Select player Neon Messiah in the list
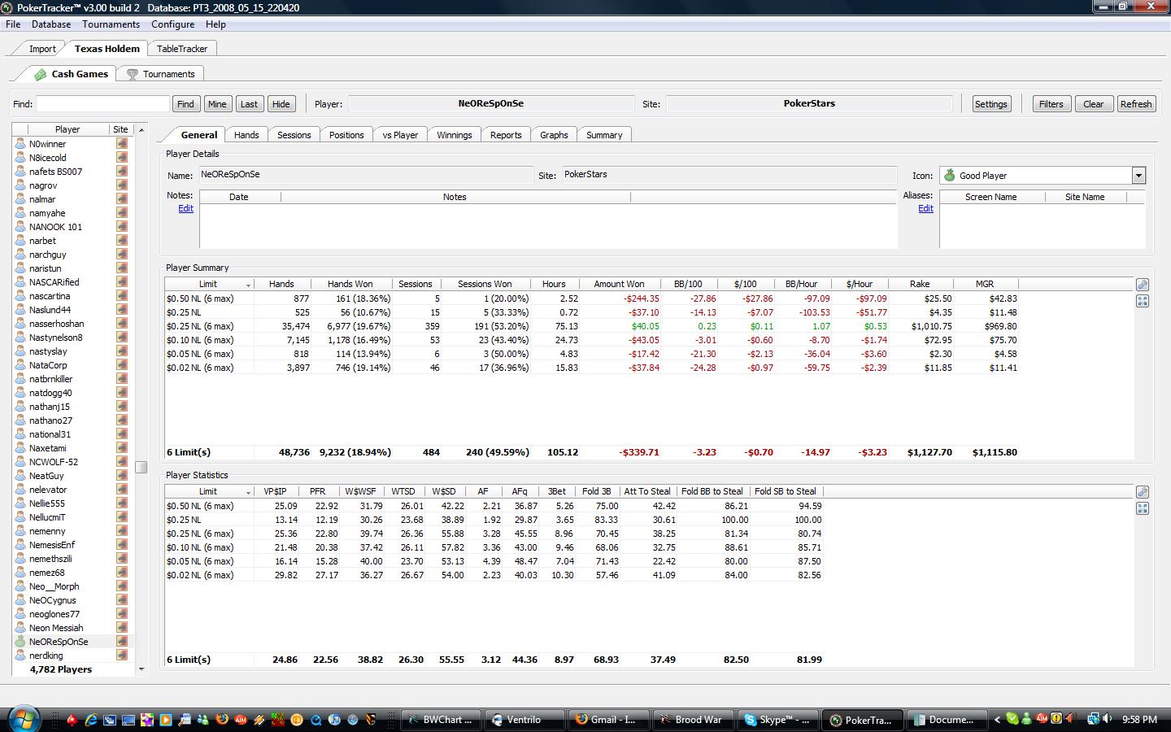The height and width of the screenshot is (732, 1171). [56, 628]
